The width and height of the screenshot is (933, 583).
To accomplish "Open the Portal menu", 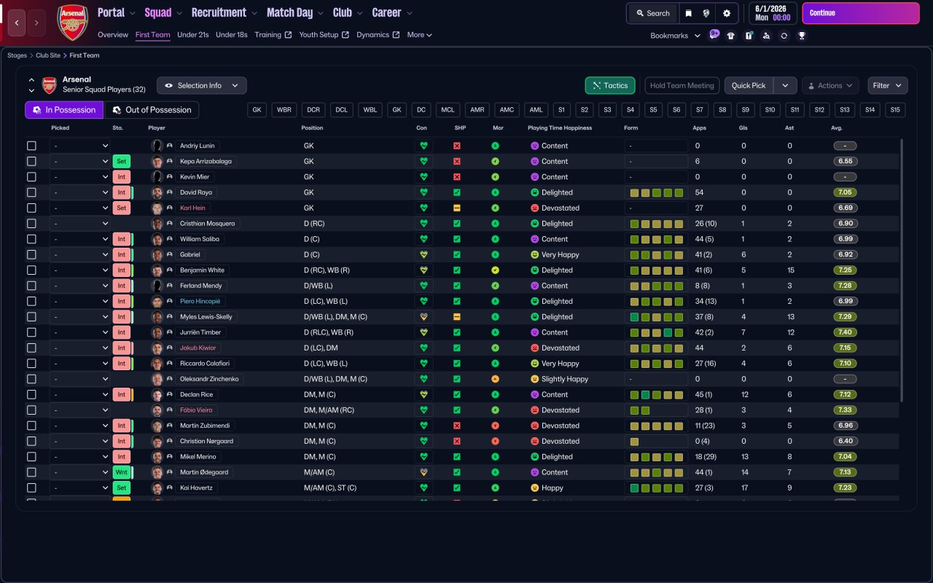I will coord(117,12).
